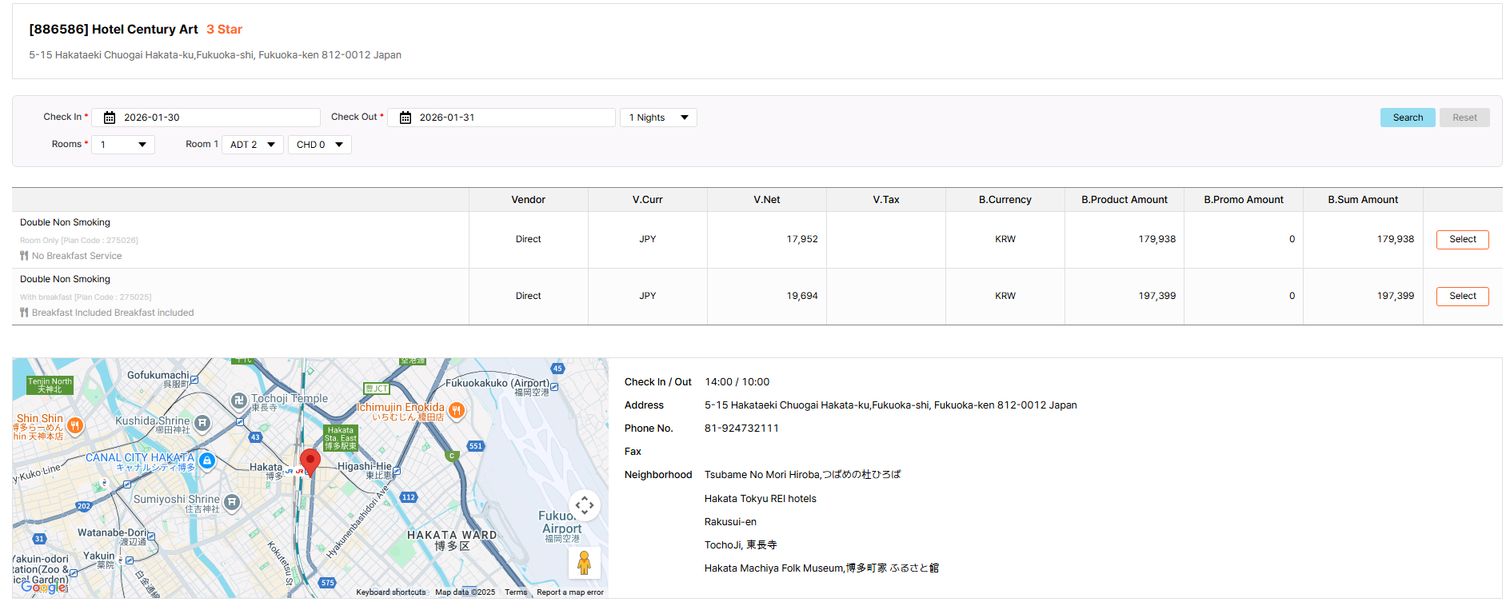This screenshot has width=1510, height=610.
Task: Click the Kushida Shrine map marker
Action: point(203,423)
